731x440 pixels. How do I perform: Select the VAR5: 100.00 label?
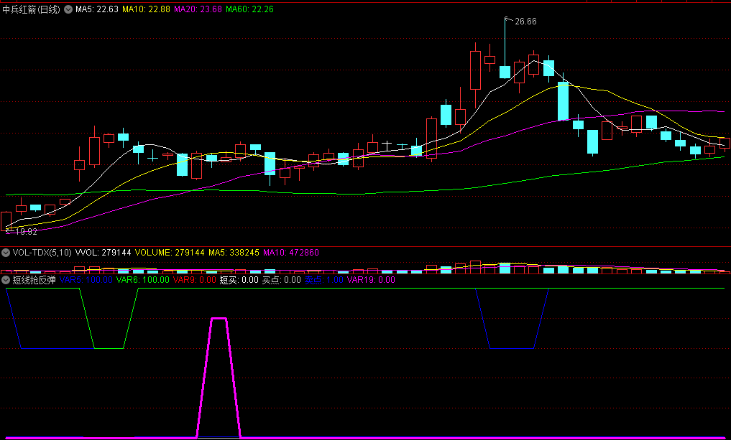86,280
